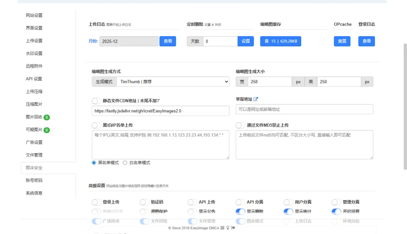Click the lightbulb icon in footer
407x234 pixels.
click(x=228, y=228)
